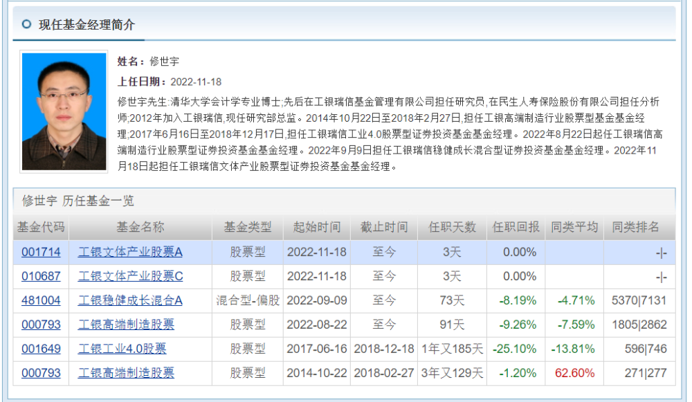Click the fund manager's portrait photo
Screen dimensions: 692x402
click(x=64, y=111)
